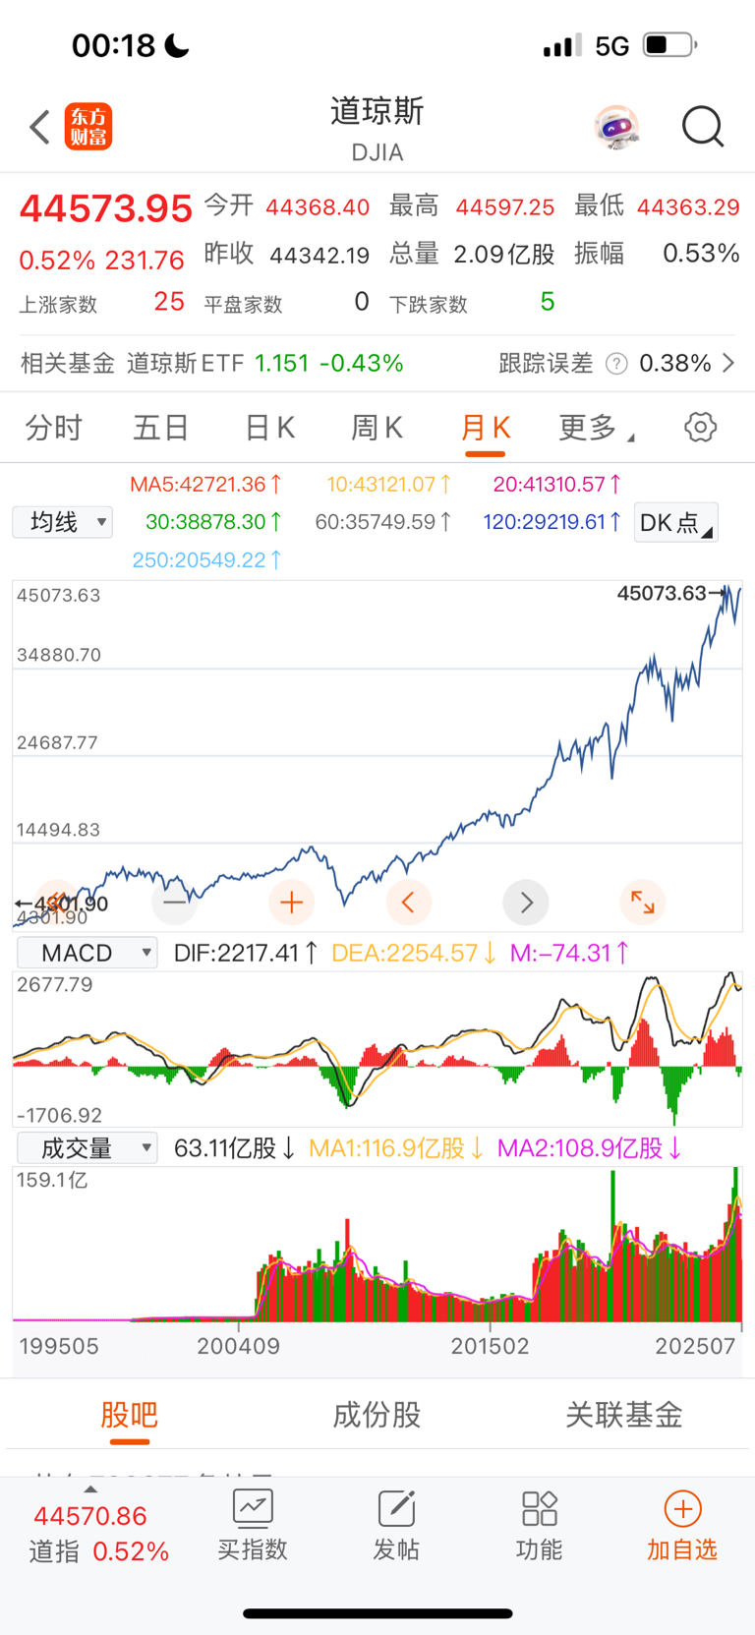This screenshot has width=755, height=1635.
Task: Tap the 60:35749.59 average value
Action: click(x=384, y=522)
